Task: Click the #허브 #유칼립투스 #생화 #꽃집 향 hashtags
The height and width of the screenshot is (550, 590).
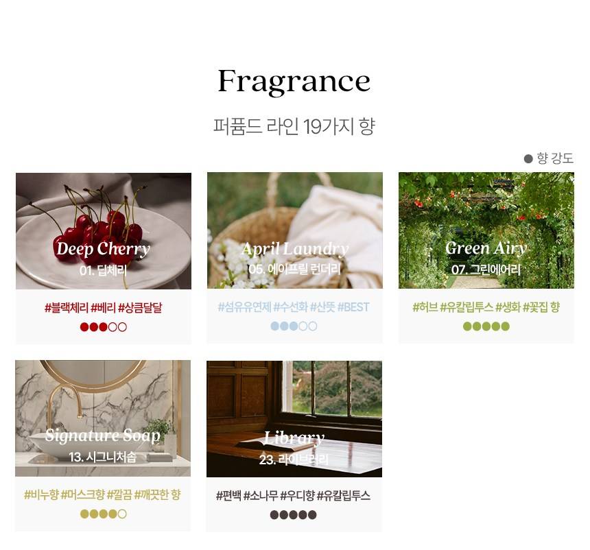Action: coord(486,307)
